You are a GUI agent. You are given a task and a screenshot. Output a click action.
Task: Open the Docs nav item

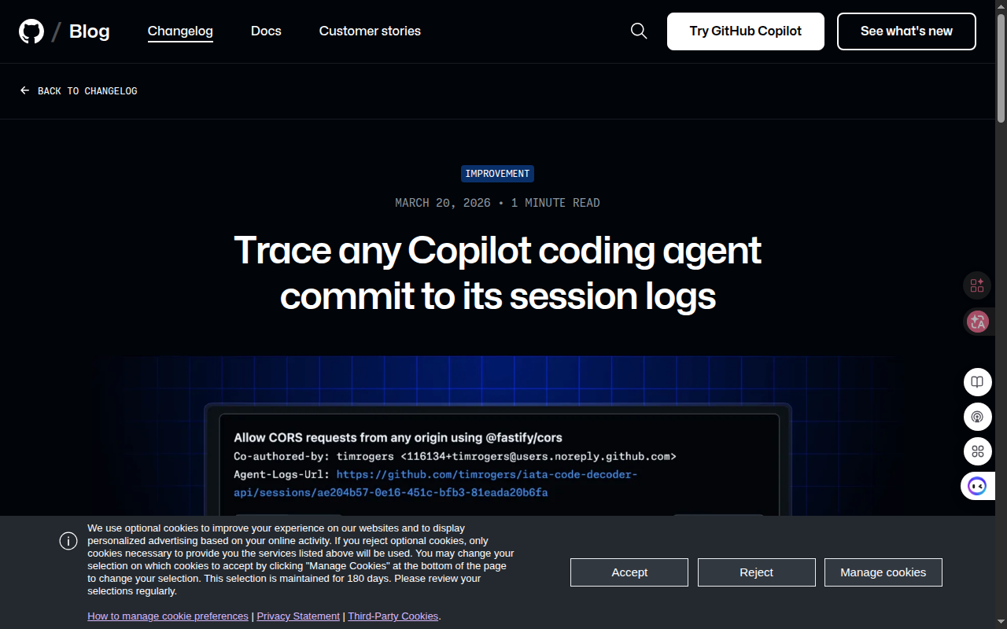(266, 31)
